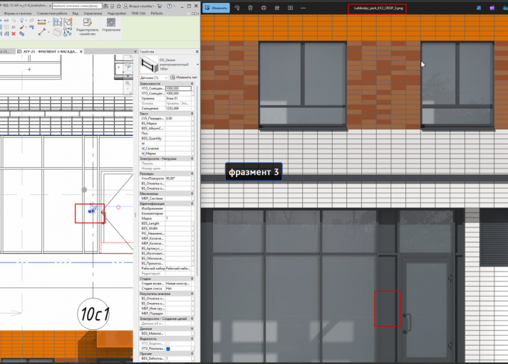This screenshot has width=508, height=364.
Task: Open the PikTools ribbon tab
Action: [x=157, y=14]
